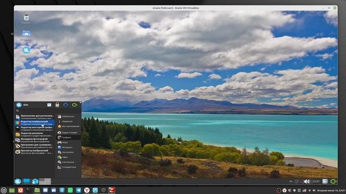Click the show desktop icon on VM panel

tap(26, 182)
